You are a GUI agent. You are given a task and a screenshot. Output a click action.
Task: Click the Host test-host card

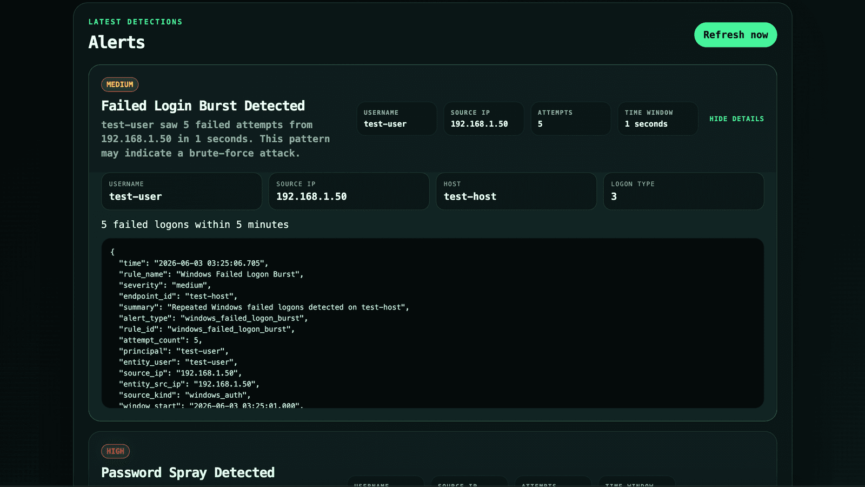click(x=516, y=191)
